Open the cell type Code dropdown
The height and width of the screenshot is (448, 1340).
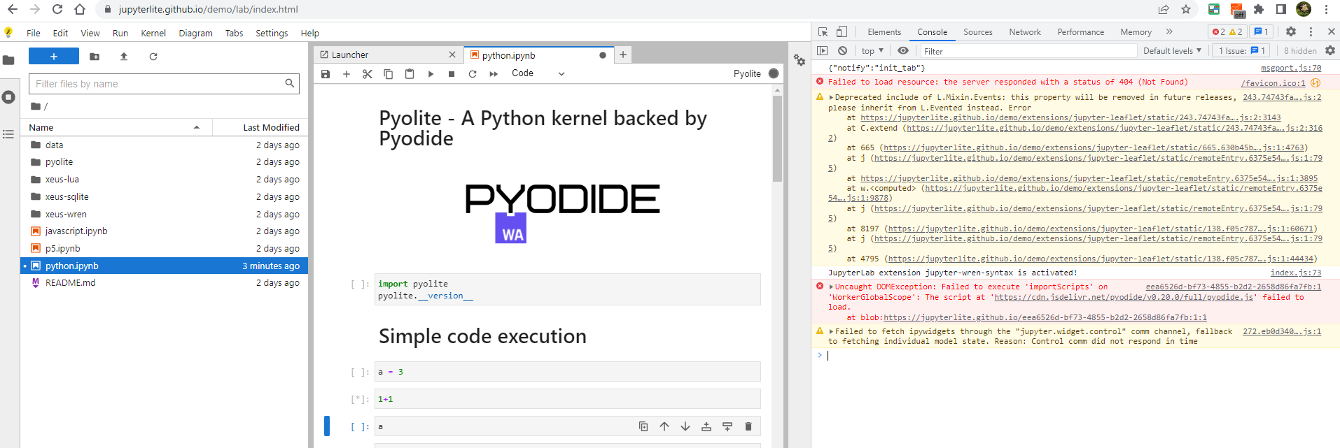pyautogui.click(x=538, y=73)
